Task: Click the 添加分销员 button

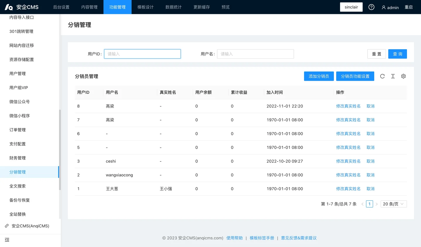Action: 319,76
